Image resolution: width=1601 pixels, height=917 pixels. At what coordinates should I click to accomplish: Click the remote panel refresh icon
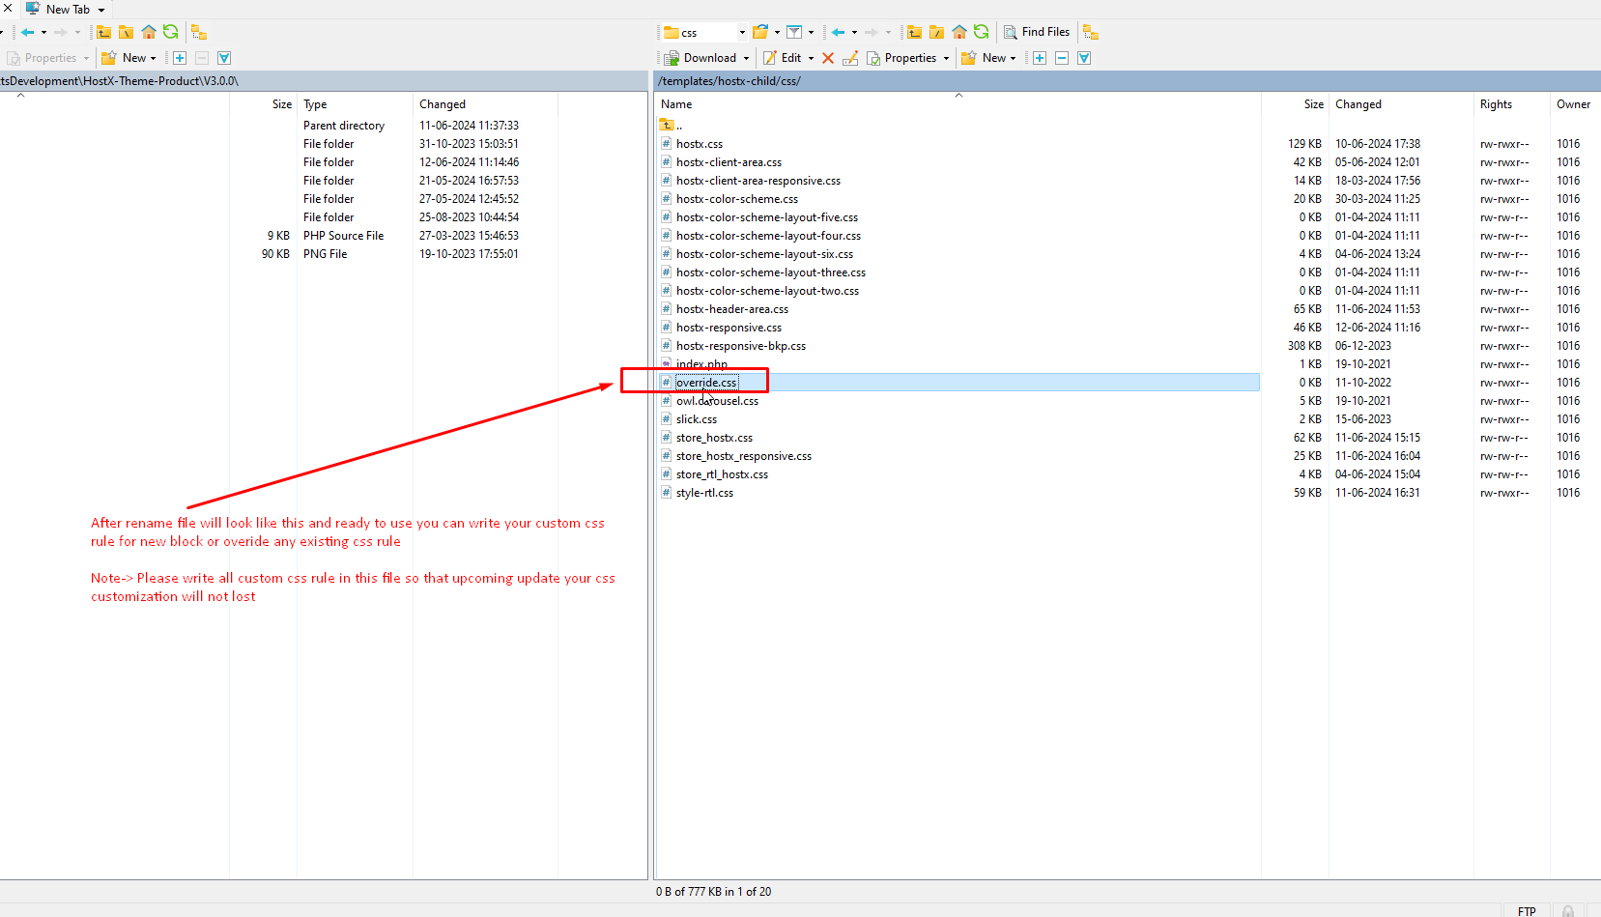point(982,32)
